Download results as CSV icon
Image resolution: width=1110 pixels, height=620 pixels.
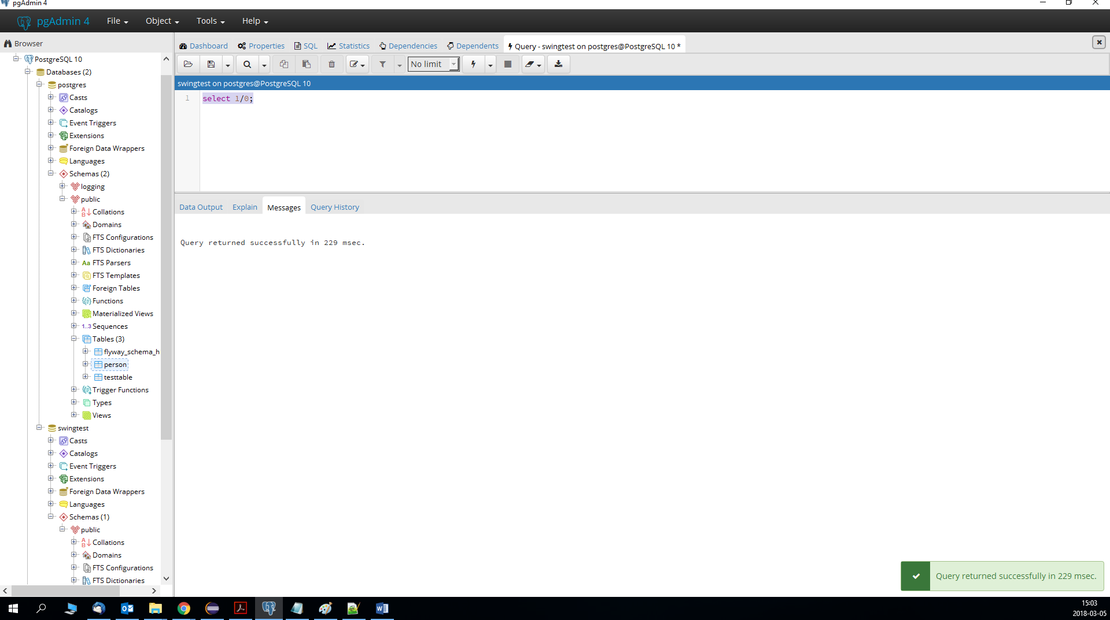point(558,64)
